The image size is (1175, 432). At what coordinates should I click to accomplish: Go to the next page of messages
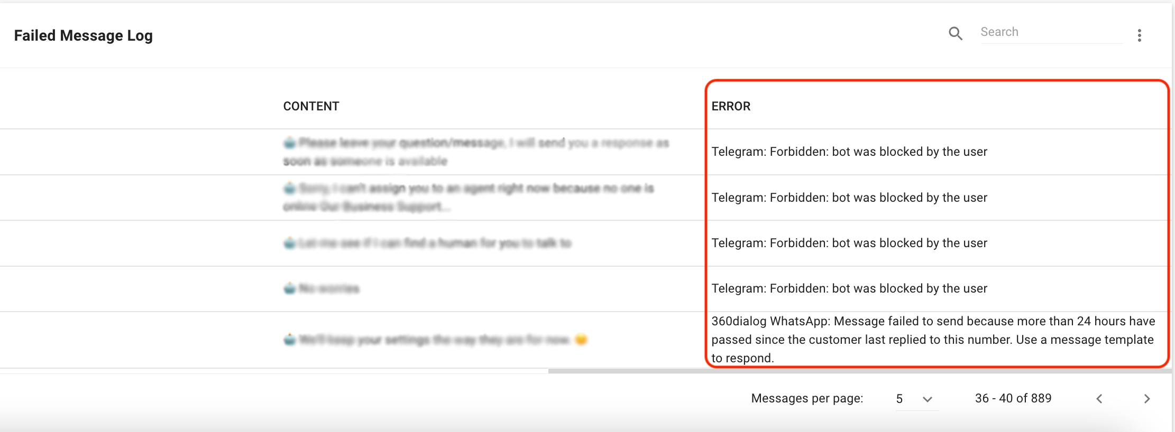coord(1146,399)
